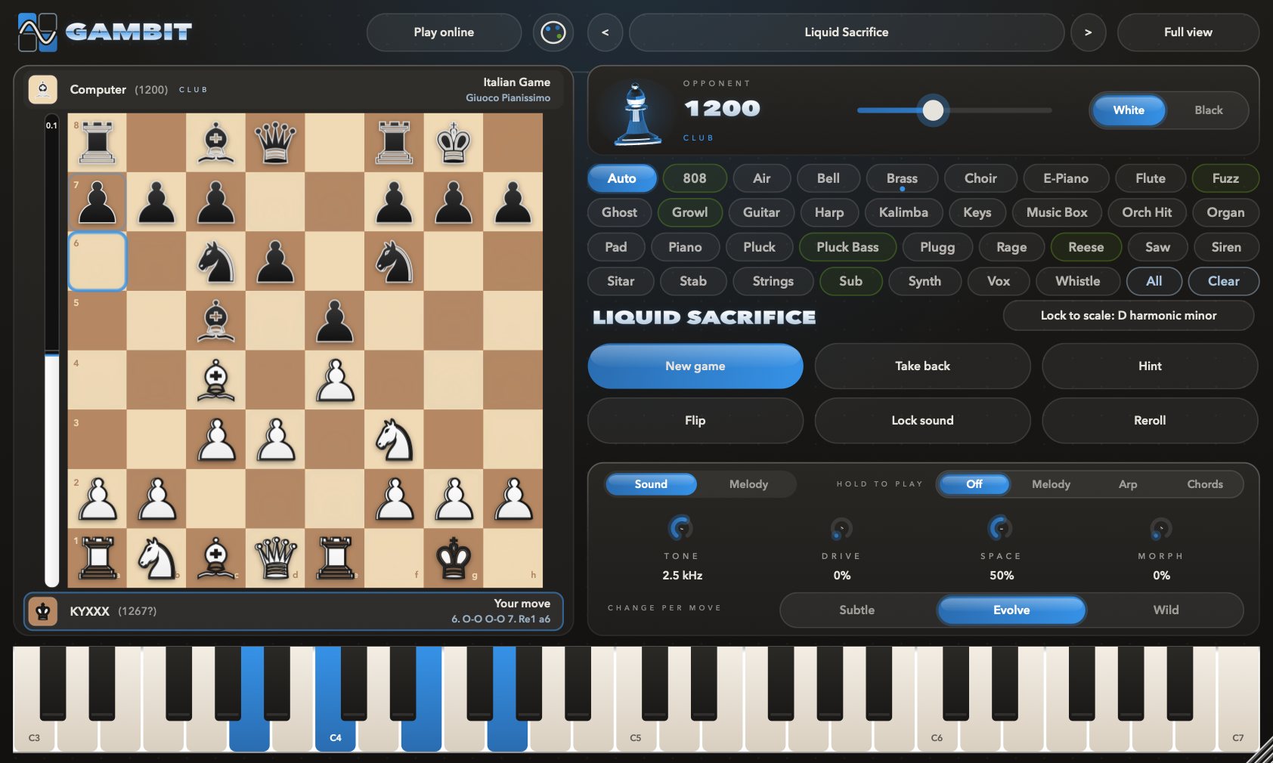Click Play online button
1273x763 pixels.
pyautogui.click(x=444, y=32)
